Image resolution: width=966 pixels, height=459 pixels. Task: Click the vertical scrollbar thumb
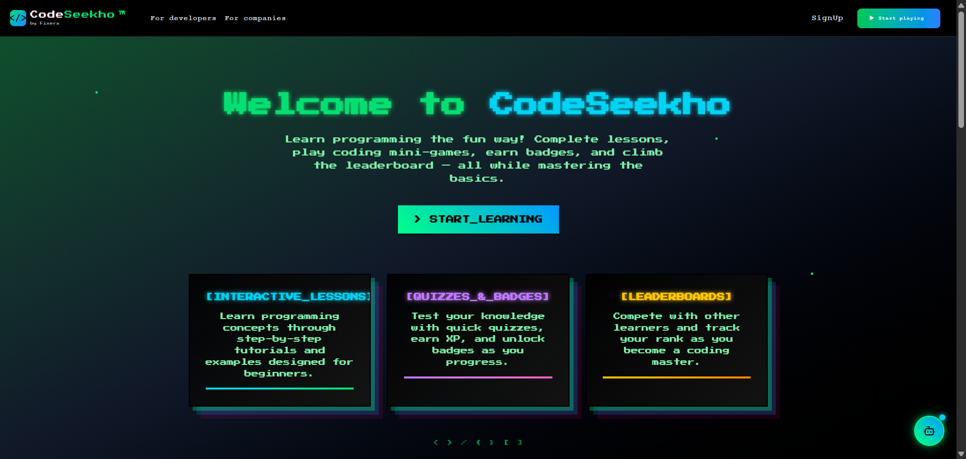(x=961, y=70)
